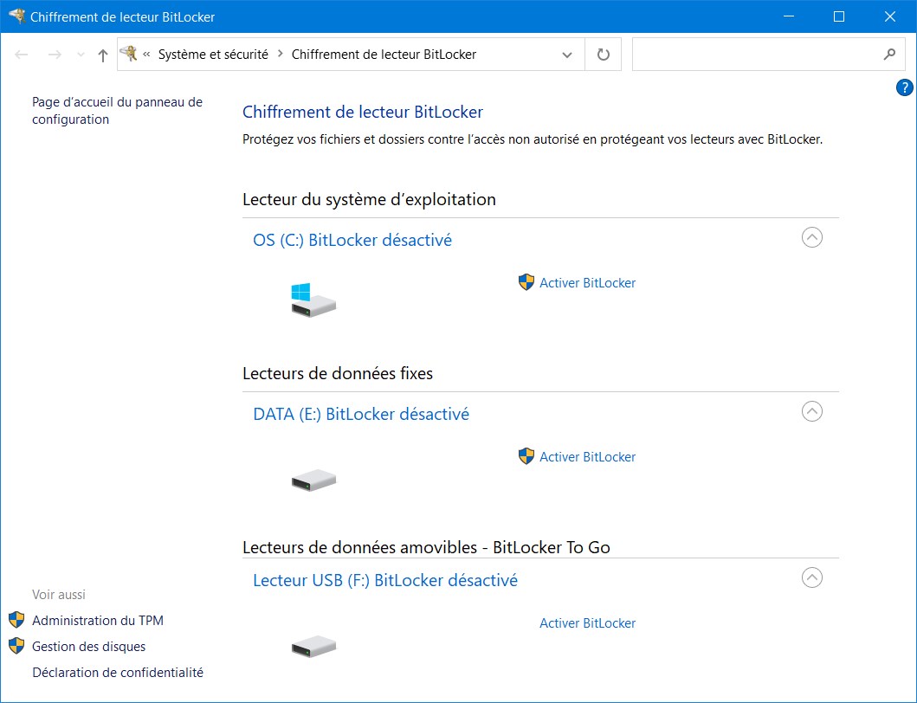Viewport: 917px width, 703px height.
Task: Click the shield icon next to Gestion des disques
Action: pyautogui.click(x=16, y=646)
